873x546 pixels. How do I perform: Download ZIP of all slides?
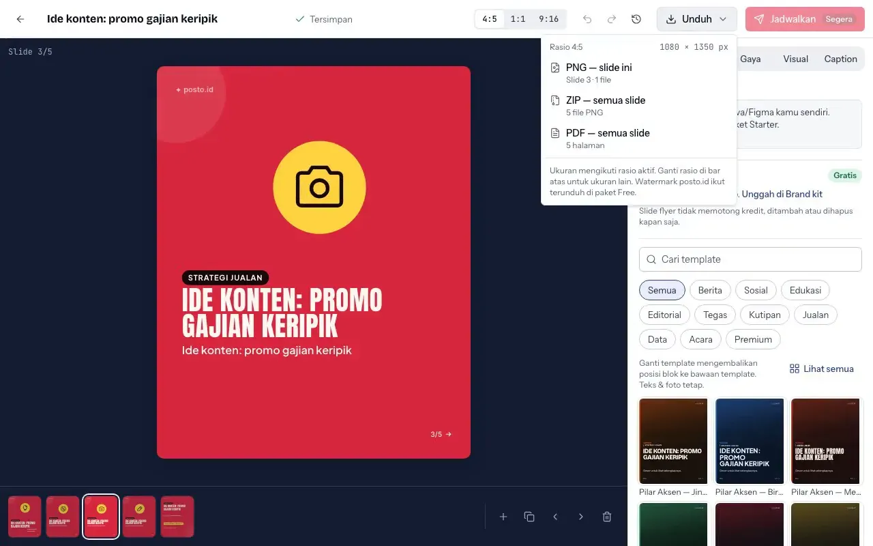point(638,105)
